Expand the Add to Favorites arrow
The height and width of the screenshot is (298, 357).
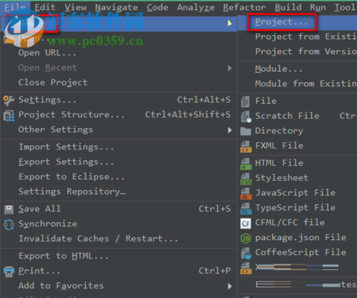229,286
